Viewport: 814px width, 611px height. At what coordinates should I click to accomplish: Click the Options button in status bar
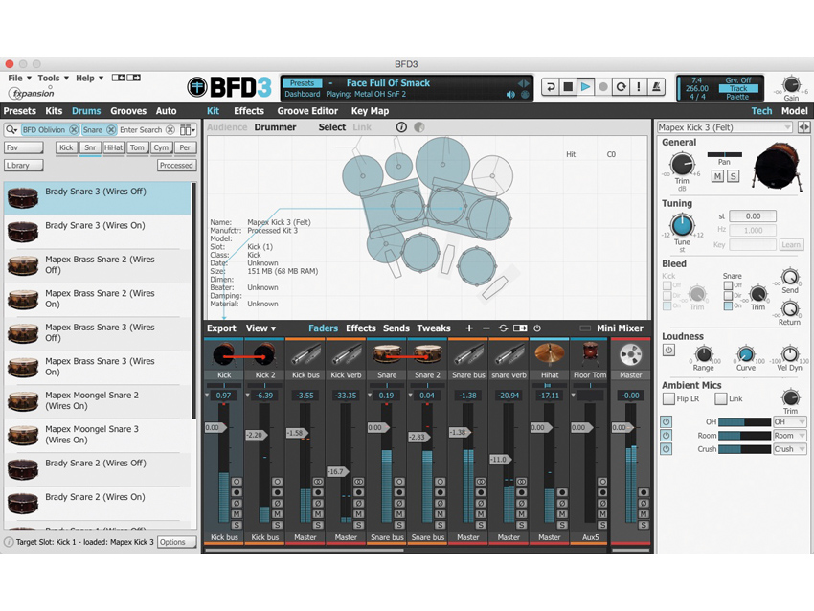pos(176,542)
